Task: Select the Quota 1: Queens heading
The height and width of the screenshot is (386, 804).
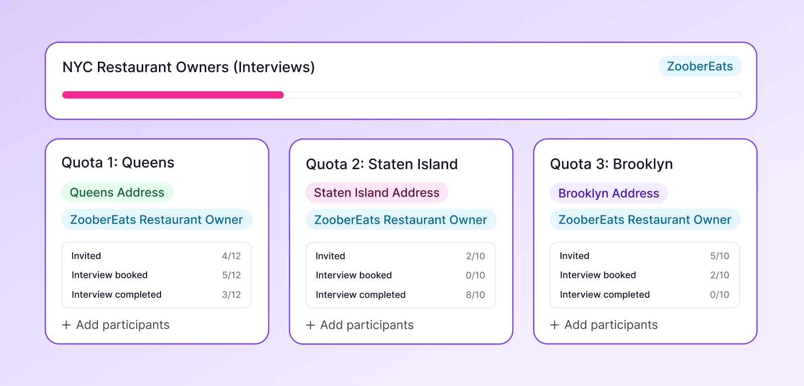Action: point(118,163)
